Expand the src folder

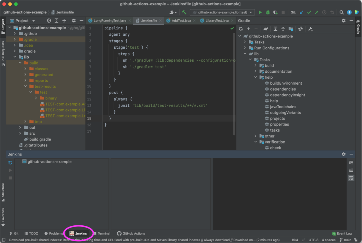click(20, 133)
